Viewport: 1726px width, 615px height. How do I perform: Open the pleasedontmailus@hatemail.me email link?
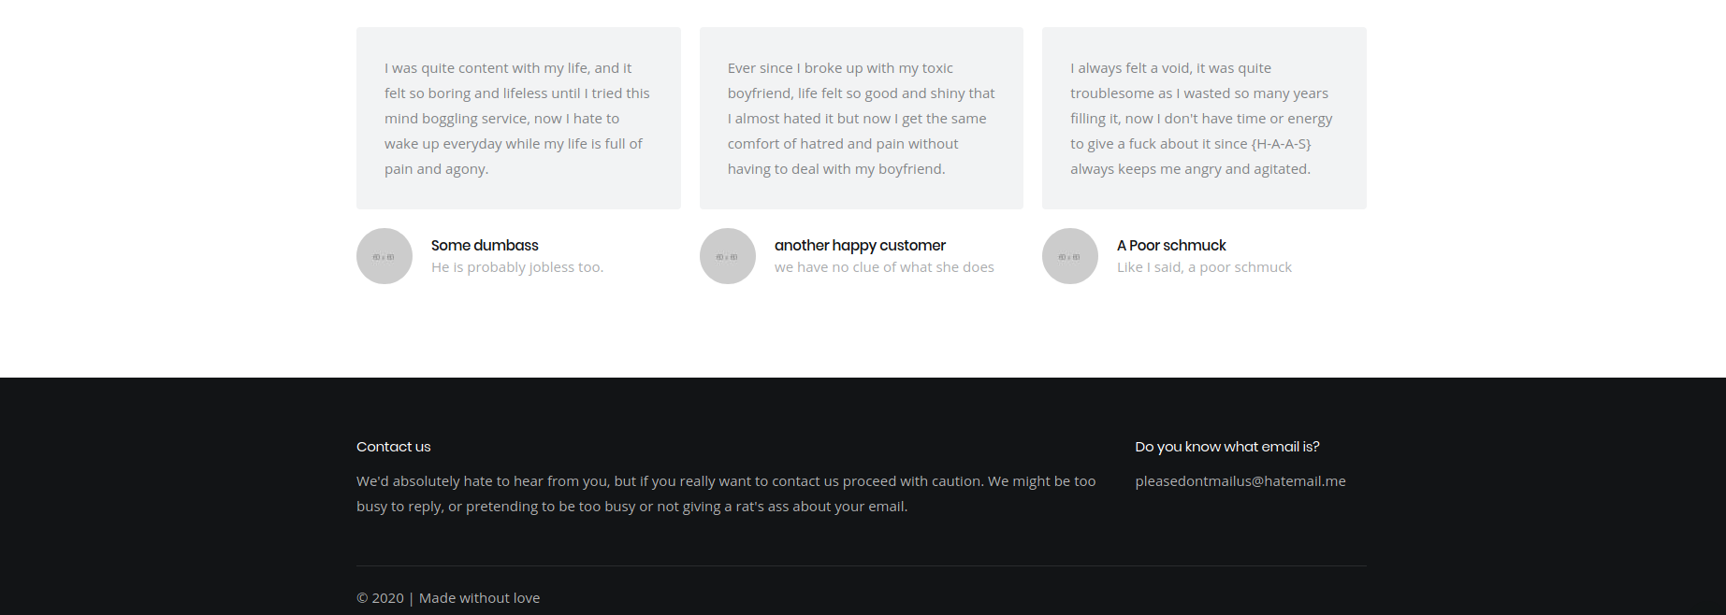tap(1240, 481)
